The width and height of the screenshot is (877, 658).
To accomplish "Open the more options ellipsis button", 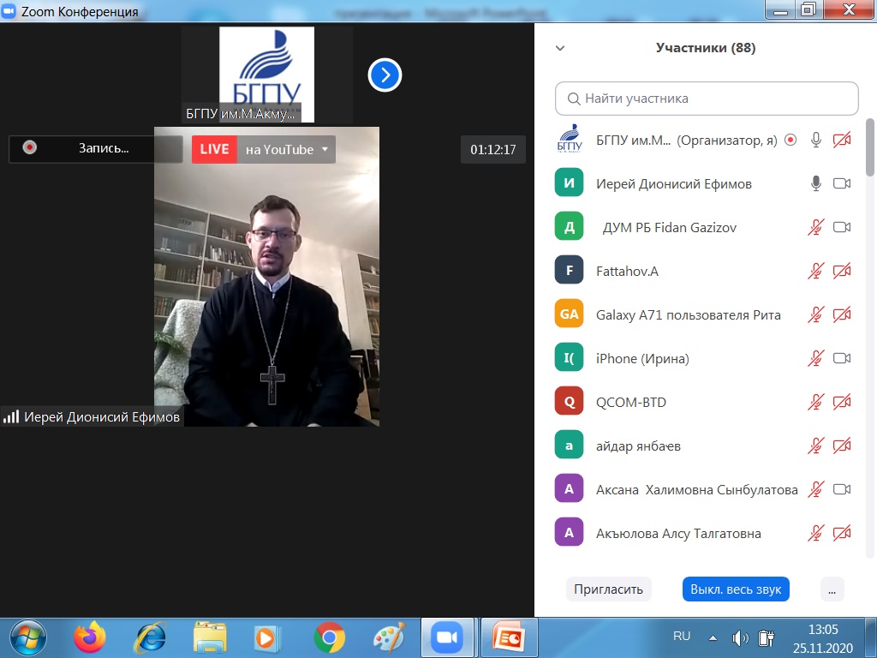I will pos(832,589).
